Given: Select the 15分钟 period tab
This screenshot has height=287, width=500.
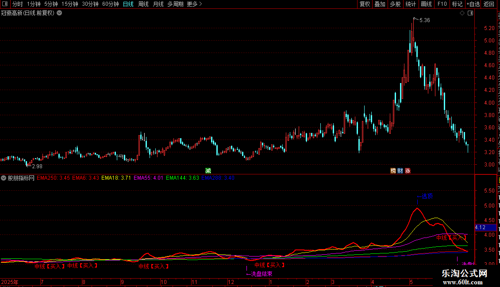Looking at the screenshot, I should [69, 4].
